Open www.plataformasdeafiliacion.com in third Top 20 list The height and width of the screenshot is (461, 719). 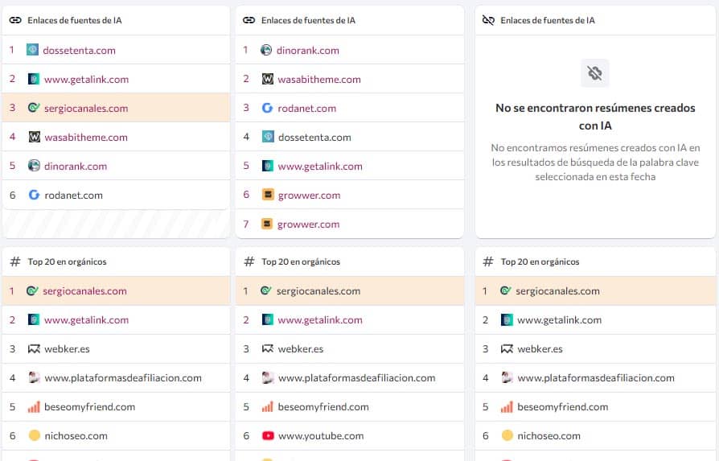coord(596,378)
